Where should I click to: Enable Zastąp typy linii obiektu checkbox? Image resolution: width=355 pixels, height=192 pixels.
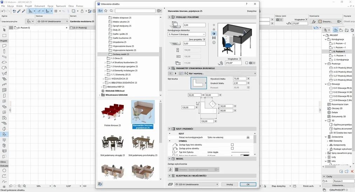(232, 144)
